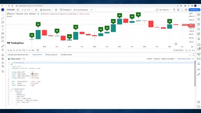Toggle percent scale on price axis
This screenshot has height=113, width=201.
coord(186,50)
